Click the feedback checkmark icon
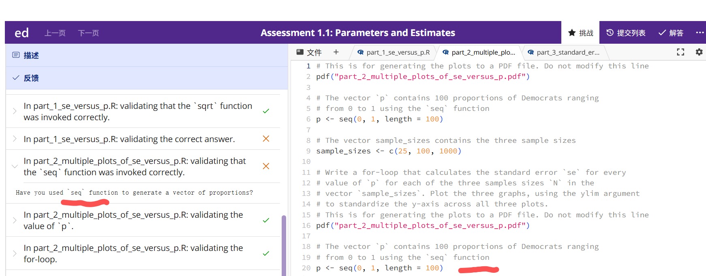The image size is (706, 276). pos(16,78)
